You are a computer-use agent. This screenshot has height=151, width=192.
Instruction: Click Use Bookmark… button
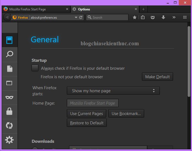tap(126, 113)
